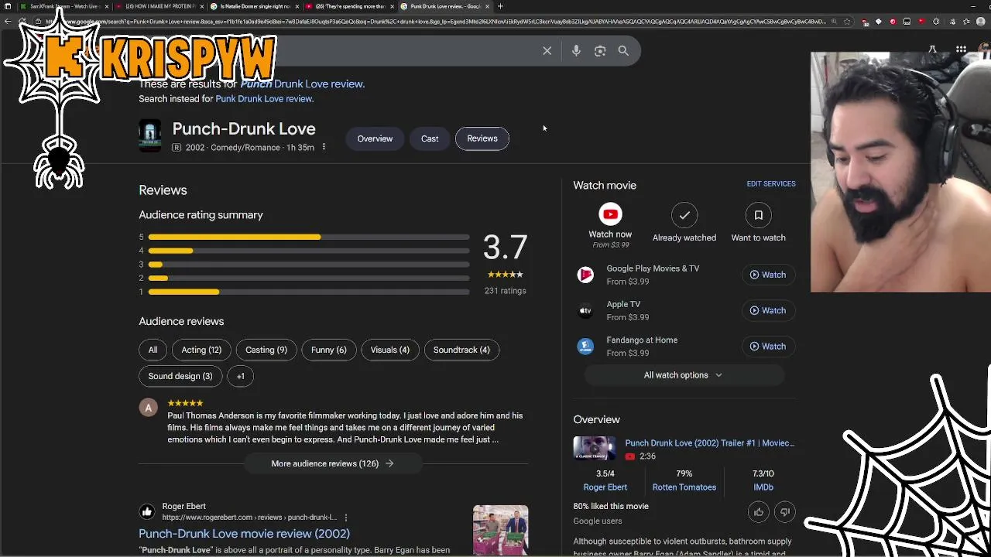The width and height of the screenshot is (991, 557).
Task: Click the Roger Ebert review image thumbnail
Action: (x=500, y=531)
